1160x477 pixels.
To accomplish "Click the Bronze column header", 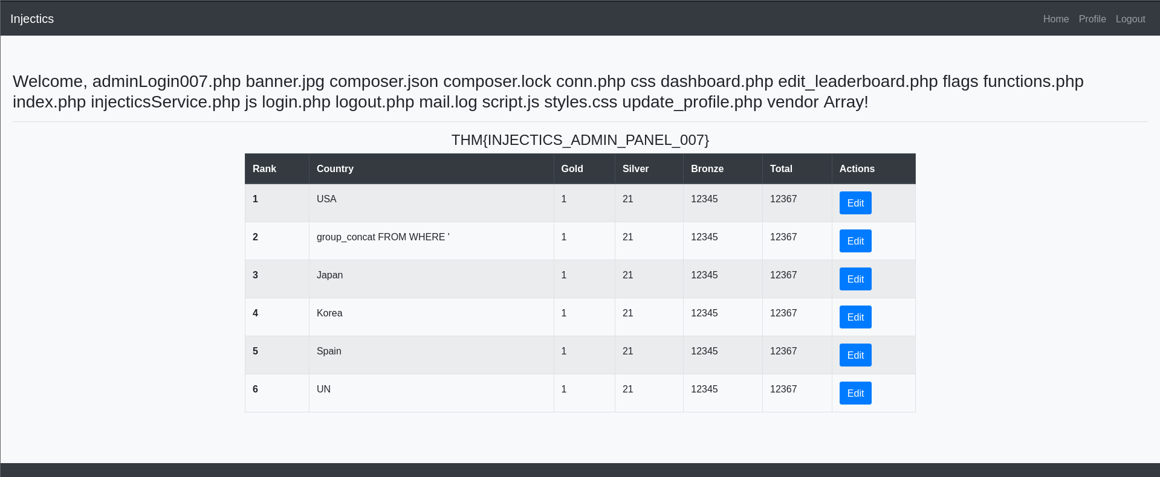I will click(x=707, y=168).
